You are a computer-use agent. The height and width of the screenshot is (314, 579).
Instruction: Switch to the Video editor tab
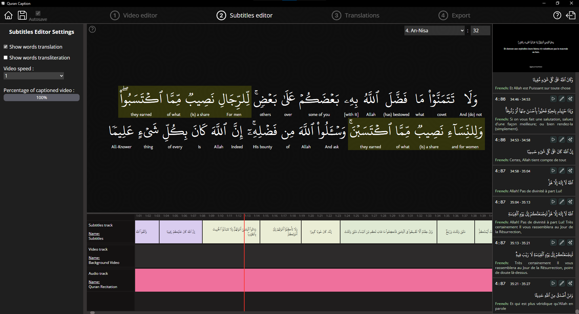point(134,15)
